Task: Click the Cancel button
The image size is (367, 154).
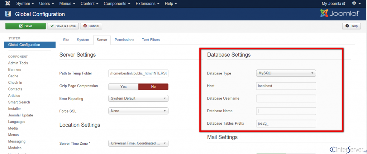Action: pos(91,26)
